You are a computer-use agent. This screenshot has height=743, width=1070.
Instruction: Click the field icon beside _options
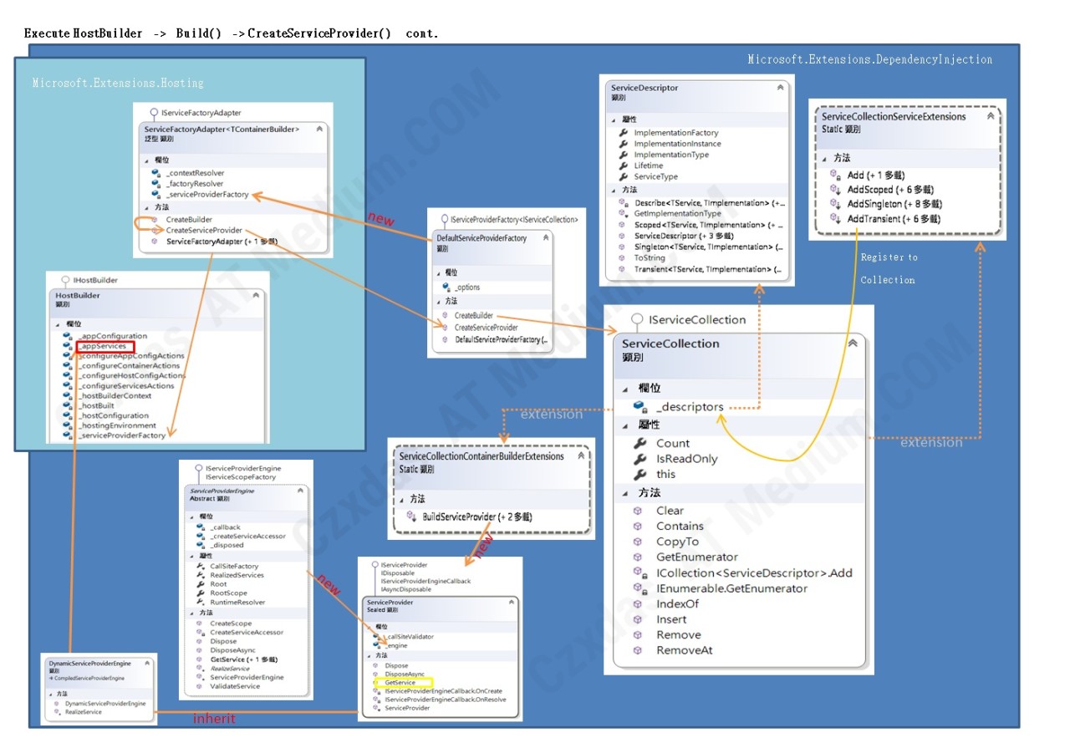(x=446, y=288)
